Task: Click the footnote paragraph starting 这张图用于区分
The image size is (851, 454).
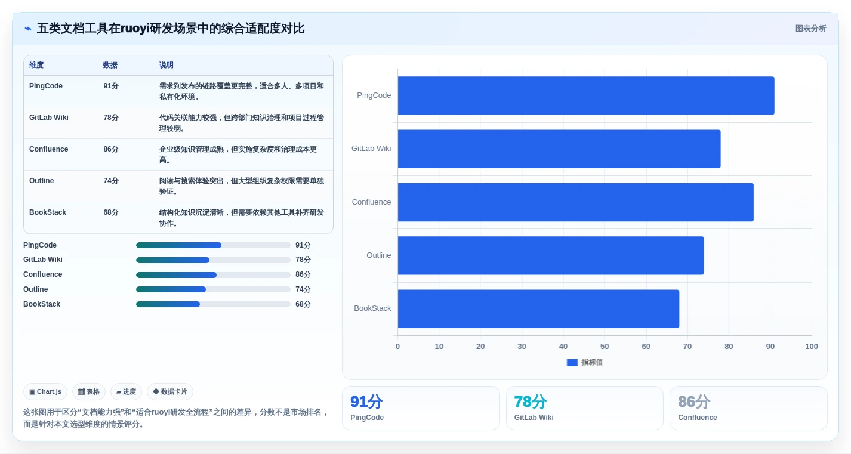Action: coord(176,418)
